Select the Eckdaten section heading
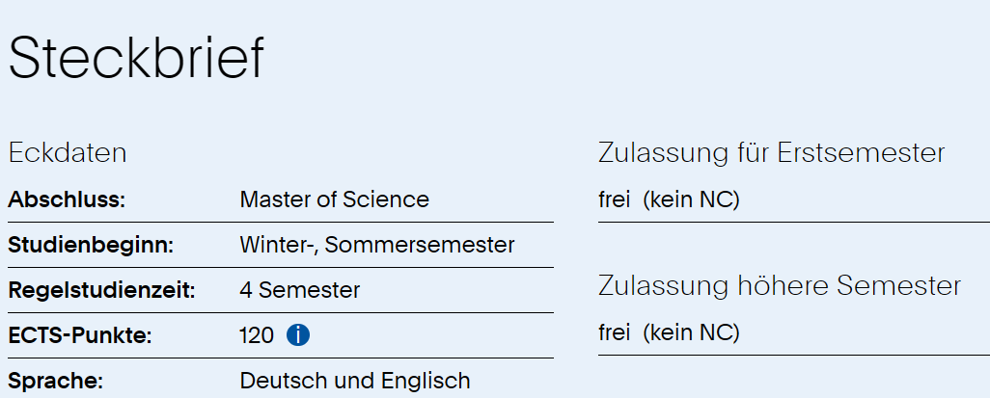Image resolution: width=990 pixels, height=398 pixels. point(68,153)
